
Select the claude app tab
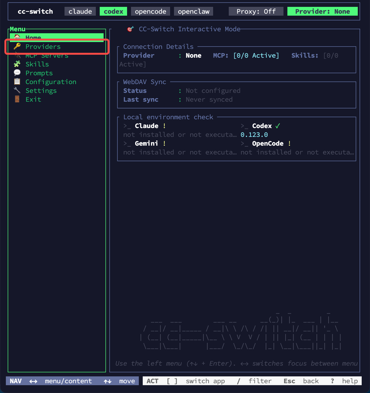80,11
